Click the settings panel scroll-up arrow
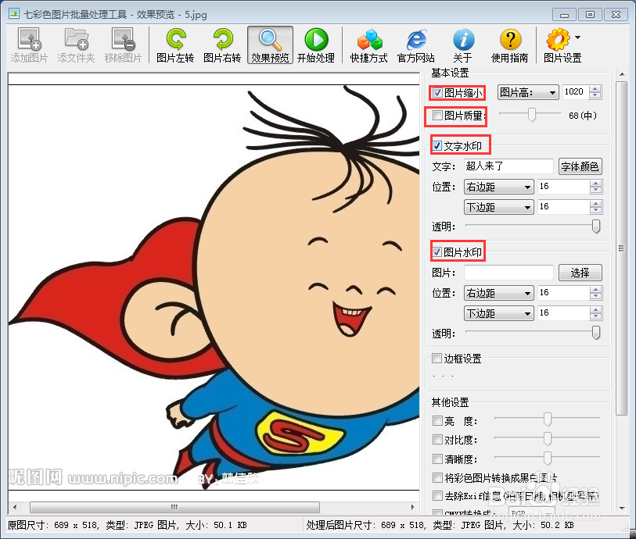The image size is (636, 539). click(622, 74)
